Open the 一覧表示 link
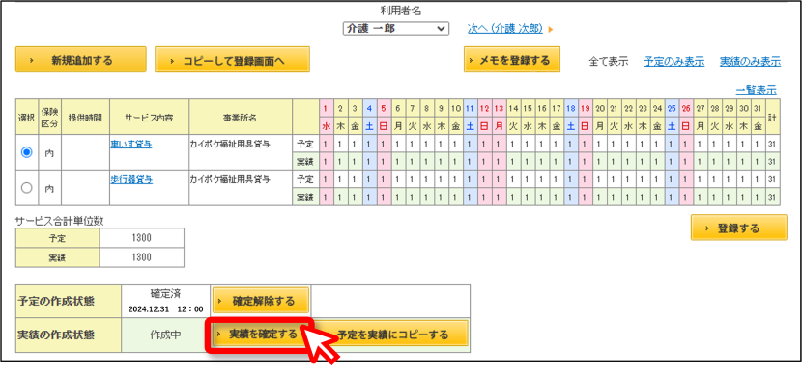The image size is (802, 375). pos(756,91)
